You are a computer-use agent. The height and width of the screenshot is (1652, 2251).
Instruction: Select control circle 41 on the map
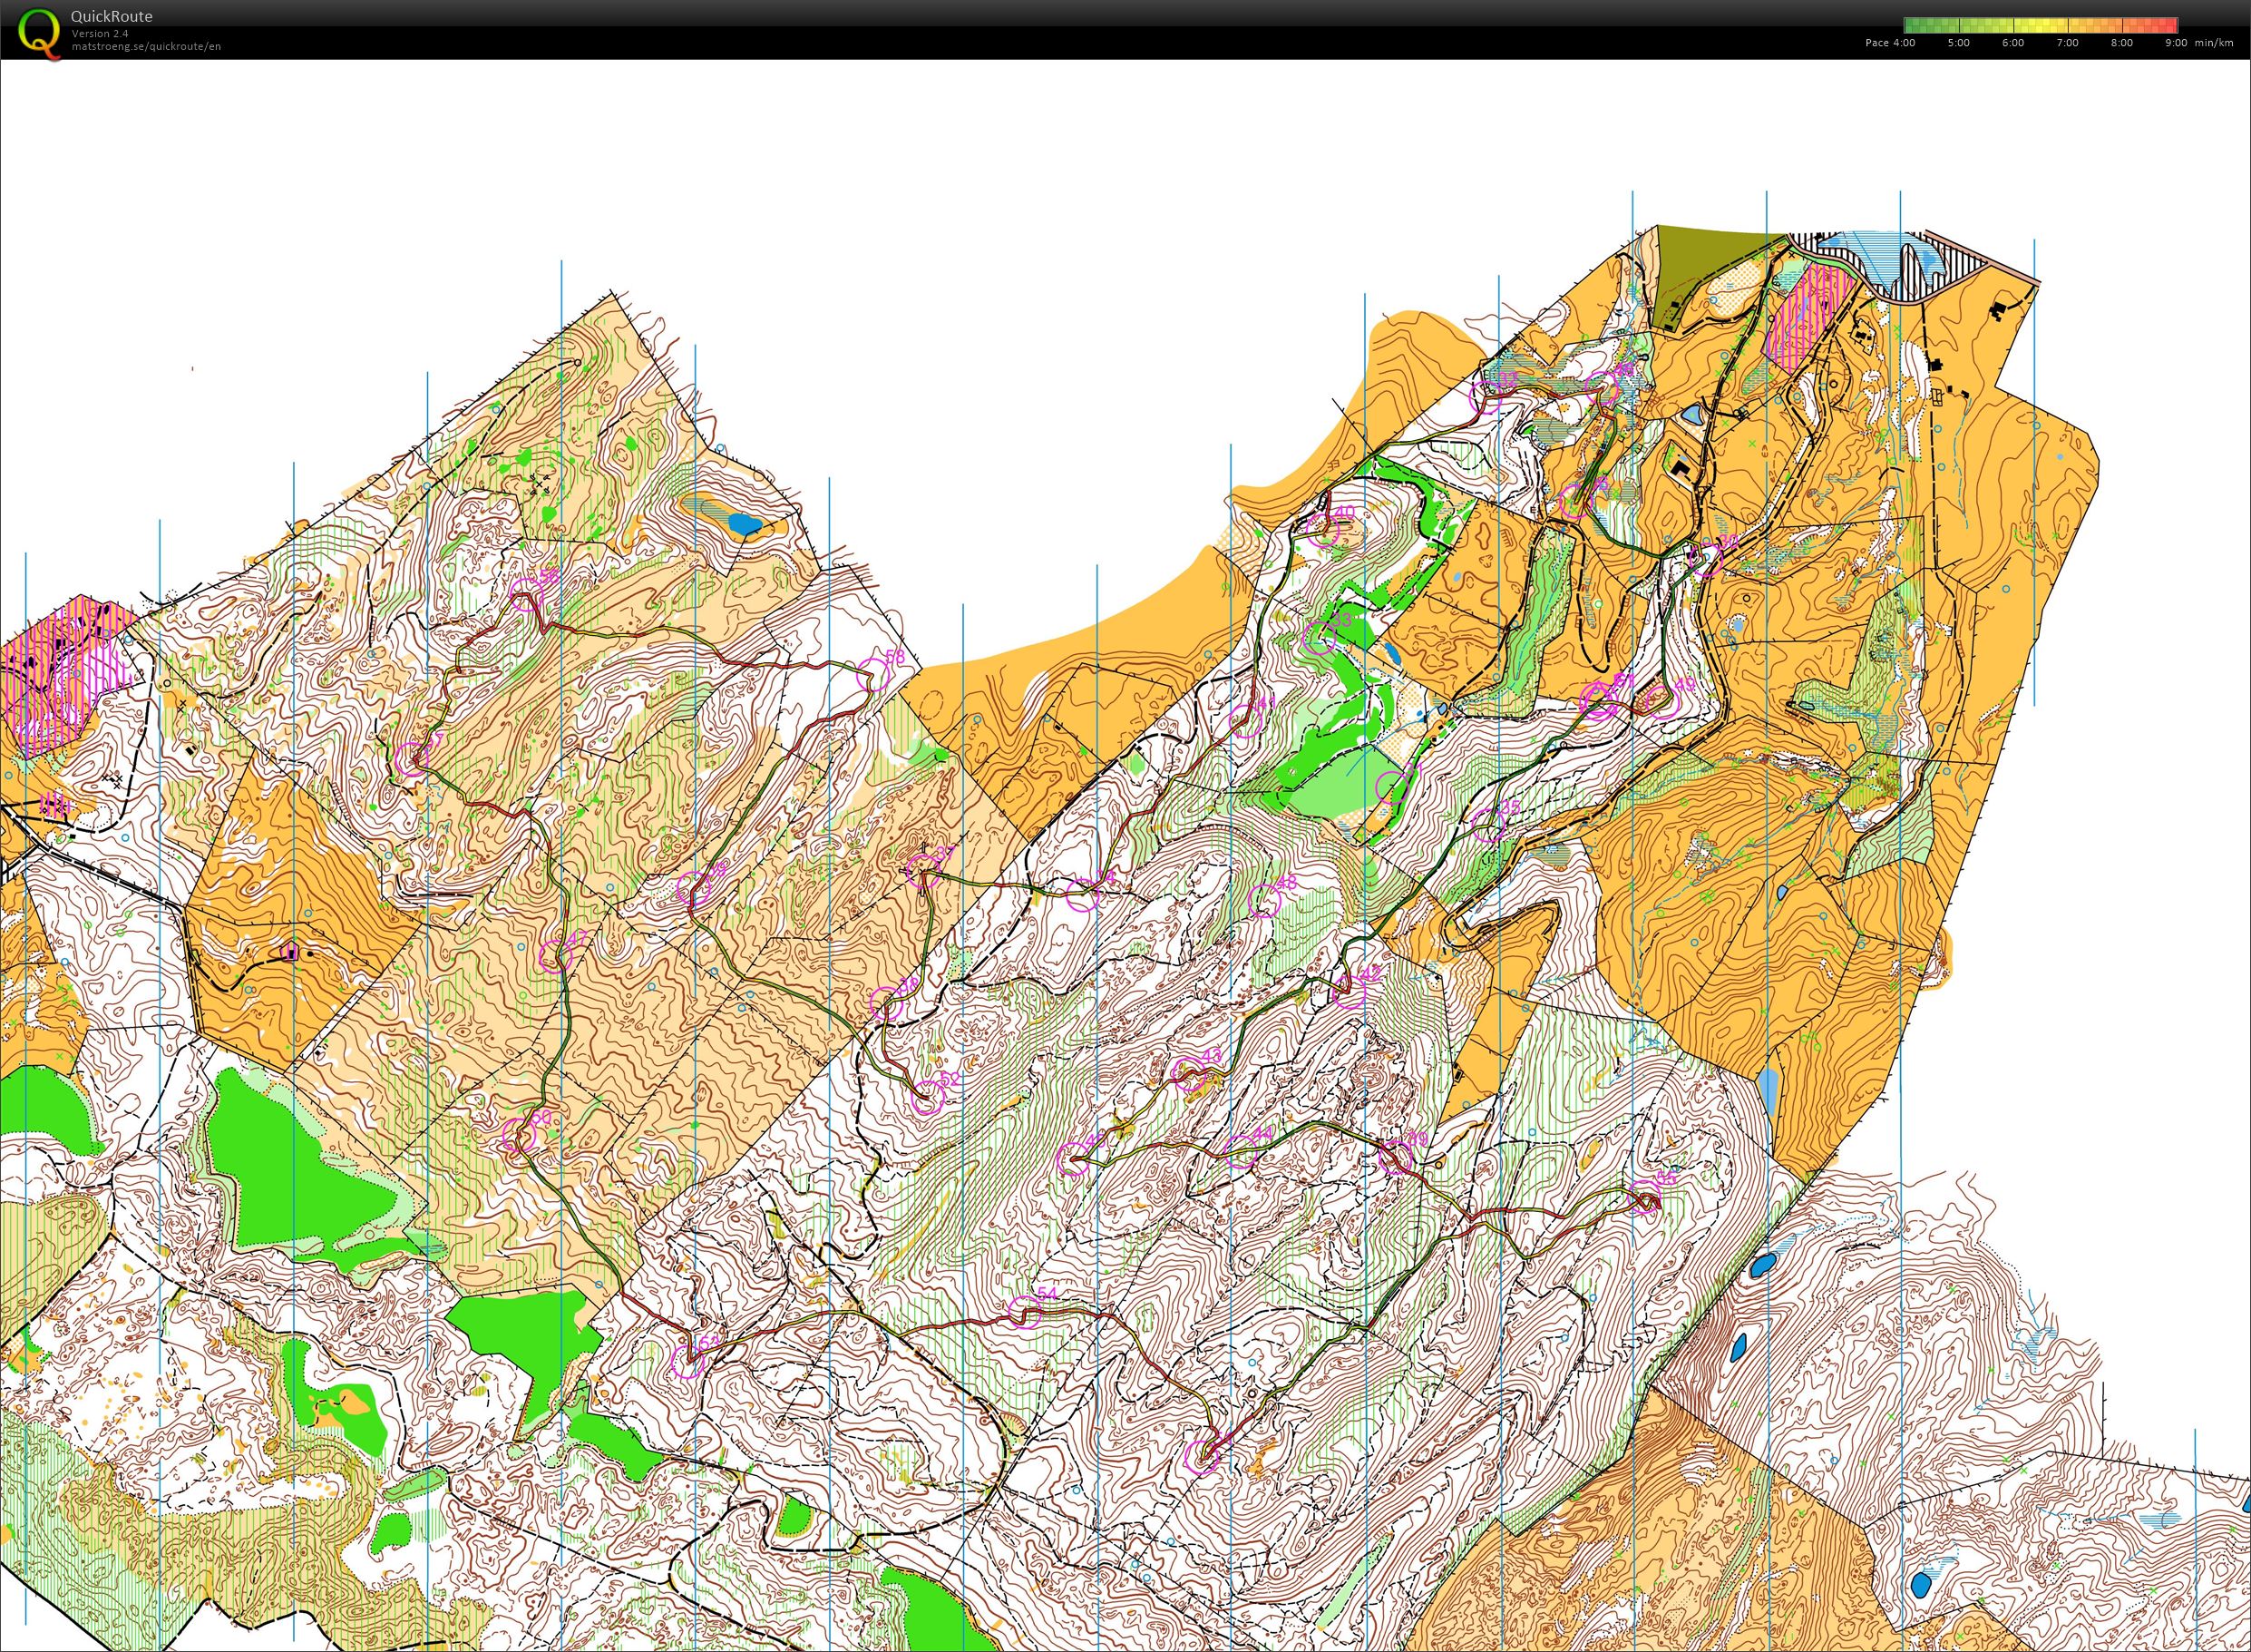(1244, 720)
